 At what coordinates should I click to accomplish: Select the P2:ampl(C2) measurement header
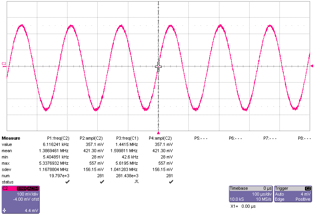[x=91, y=138]
